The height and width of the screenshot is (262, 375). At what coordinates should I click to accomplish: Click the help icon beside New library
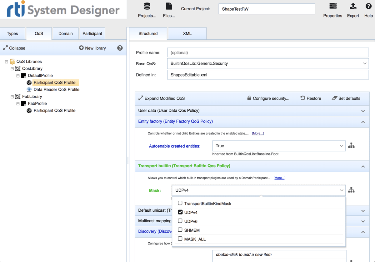[120, 48]
